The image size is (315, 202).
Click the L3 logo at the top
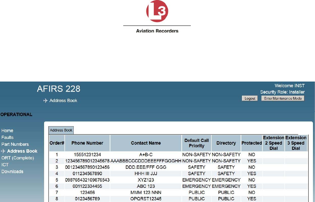coord(157,11)
